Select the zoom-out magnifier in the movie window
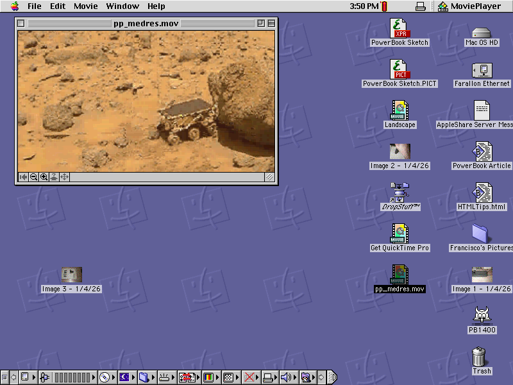Image resolution: width=513 pixels, height=385 pixels. point(33,178)
